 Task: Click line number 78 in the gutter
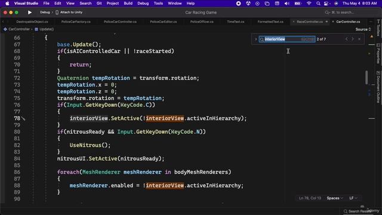coord(17,118)
